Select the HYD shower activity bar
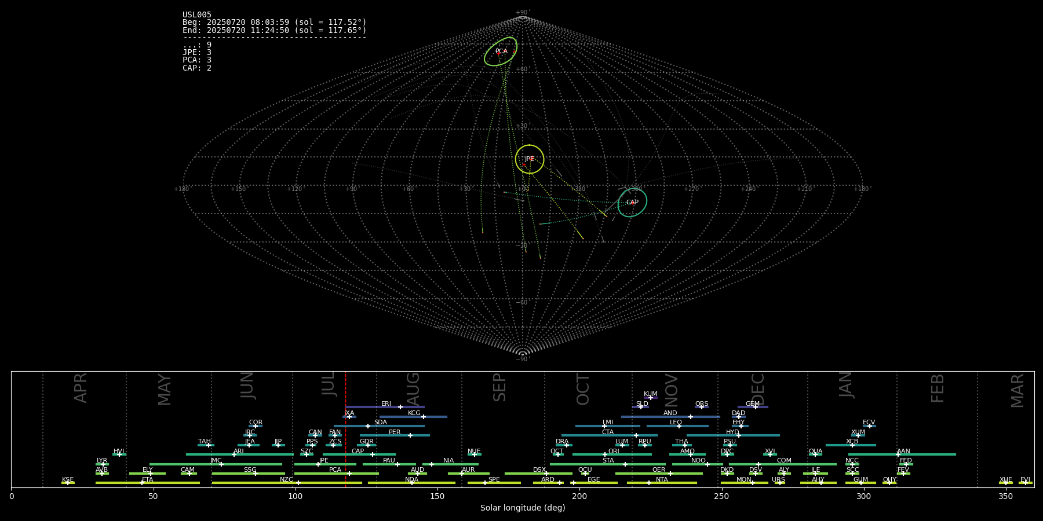The image size is (1043, 521). 733,435
